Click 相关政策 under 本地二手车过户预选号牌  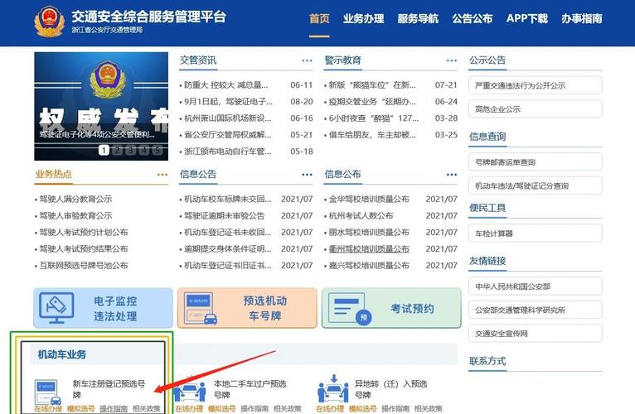(x=288, y=409)
